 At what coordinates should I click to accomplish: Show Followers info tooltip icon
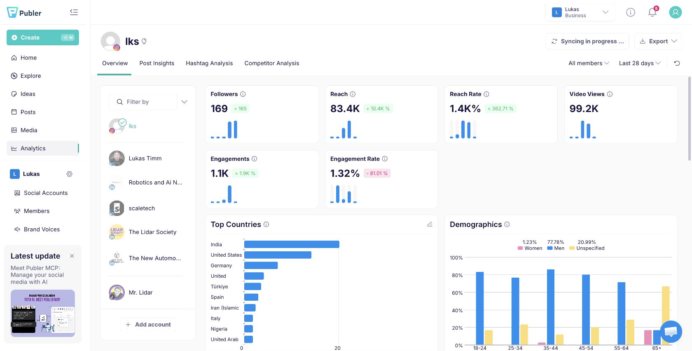point(243,94)
